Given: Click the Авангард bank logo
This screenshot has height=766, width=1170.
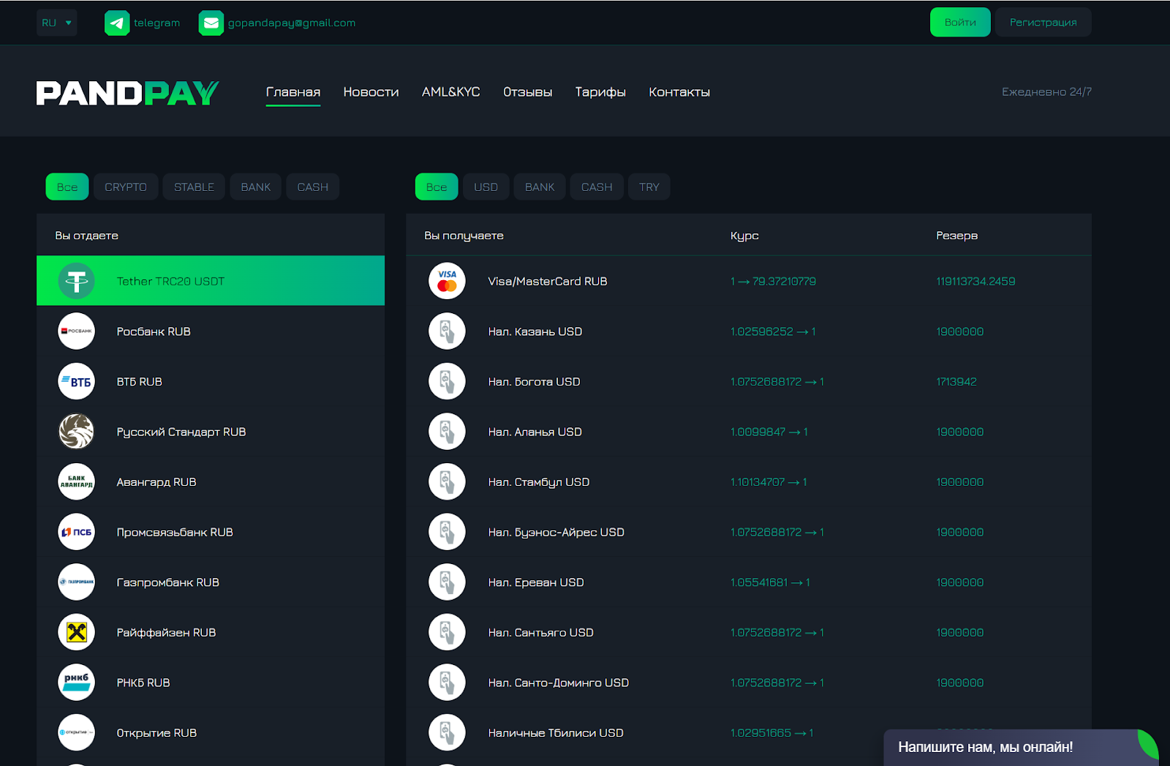Looking at the screenshot, I should pos(77,482).
